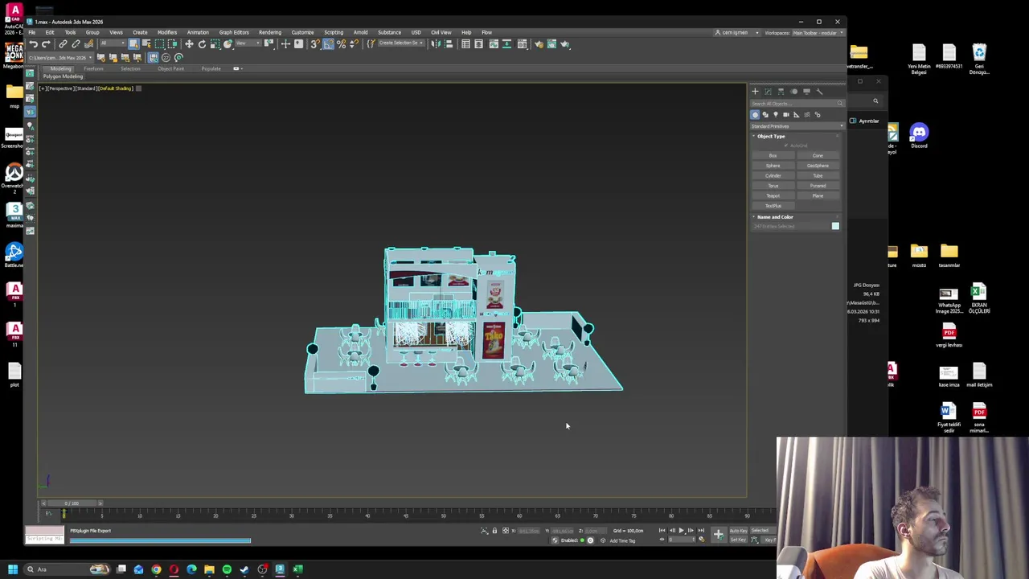1029x579 pixels.
Task: Click the Box primitive button
Action: tap(773, 156)
